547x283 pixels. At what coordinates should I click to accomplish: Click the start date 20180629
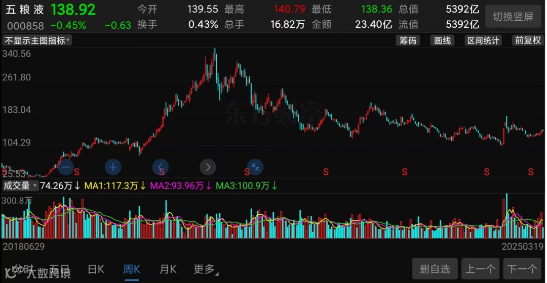tap(24, 247)
